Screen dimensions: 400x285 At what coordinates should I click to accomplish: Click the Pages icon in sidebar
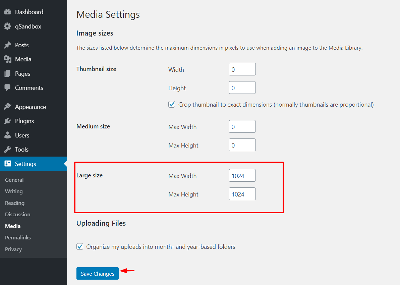[x=8, y=74]
